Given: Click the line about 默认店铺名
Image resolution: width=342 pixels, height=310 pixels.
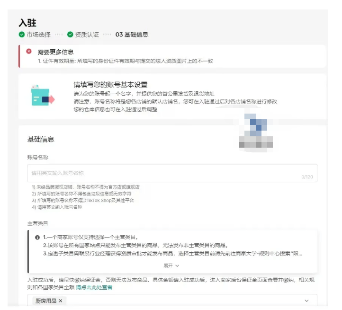Looking at the screenshot, I should (175, 101).
